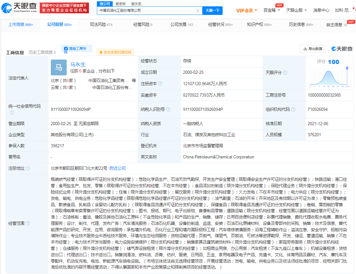Click the 工商信息 heading
The height and width of the screenshot is (274, 356).
click(x=15, y=53)
